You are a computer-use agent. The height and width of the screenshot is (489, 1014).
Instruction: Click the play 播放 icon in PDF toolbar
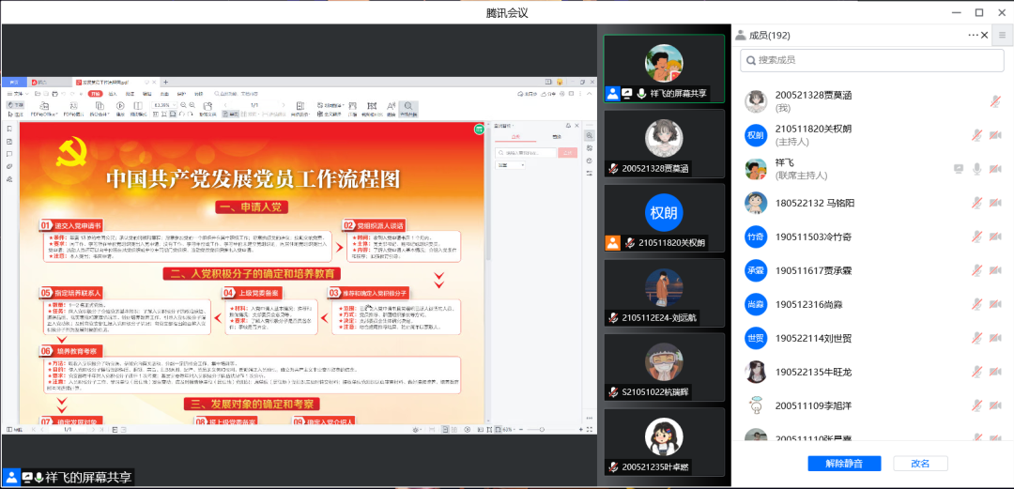[119, 107]
